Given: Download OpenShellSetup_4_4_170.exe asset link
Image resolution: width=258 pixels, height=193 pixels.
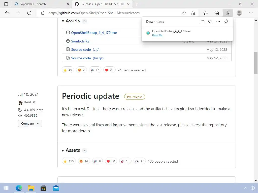Looking at the screenshot, I should click(94, 33).
